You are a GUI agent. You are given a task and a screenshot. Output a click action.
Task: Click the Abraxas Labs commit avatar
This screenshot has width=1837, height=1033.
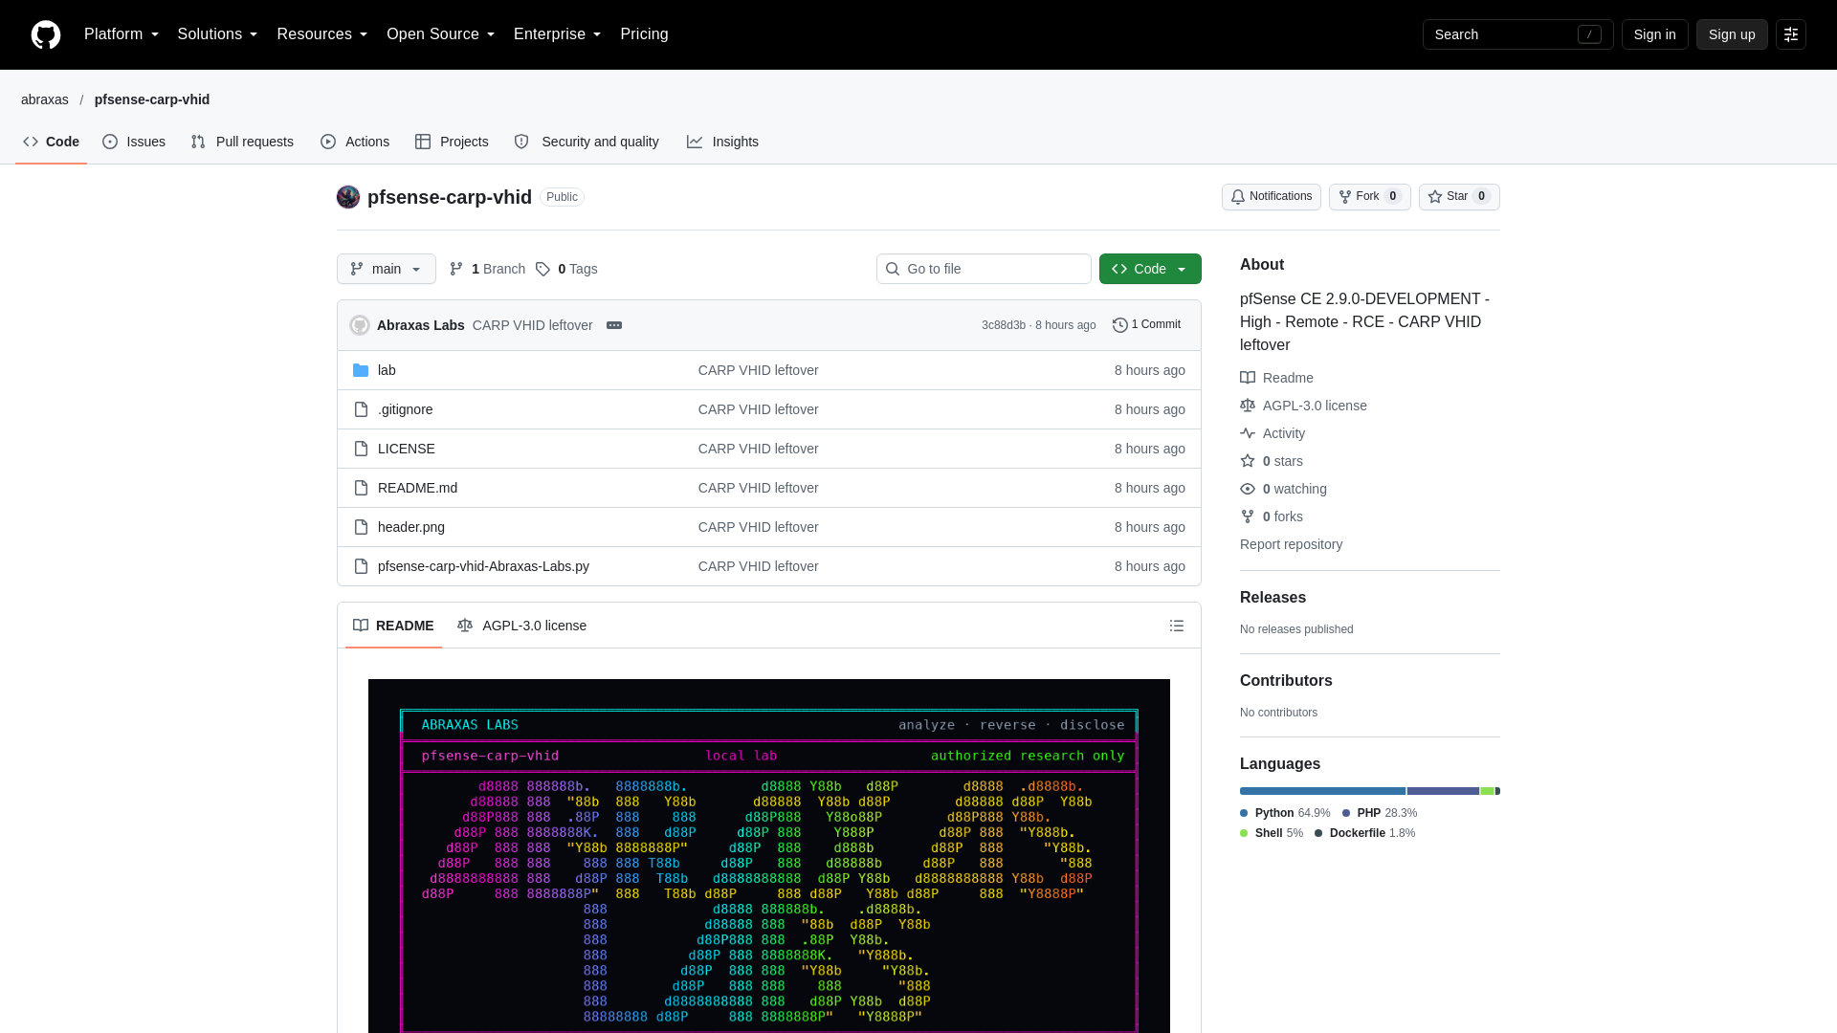[x=360, y=325]
